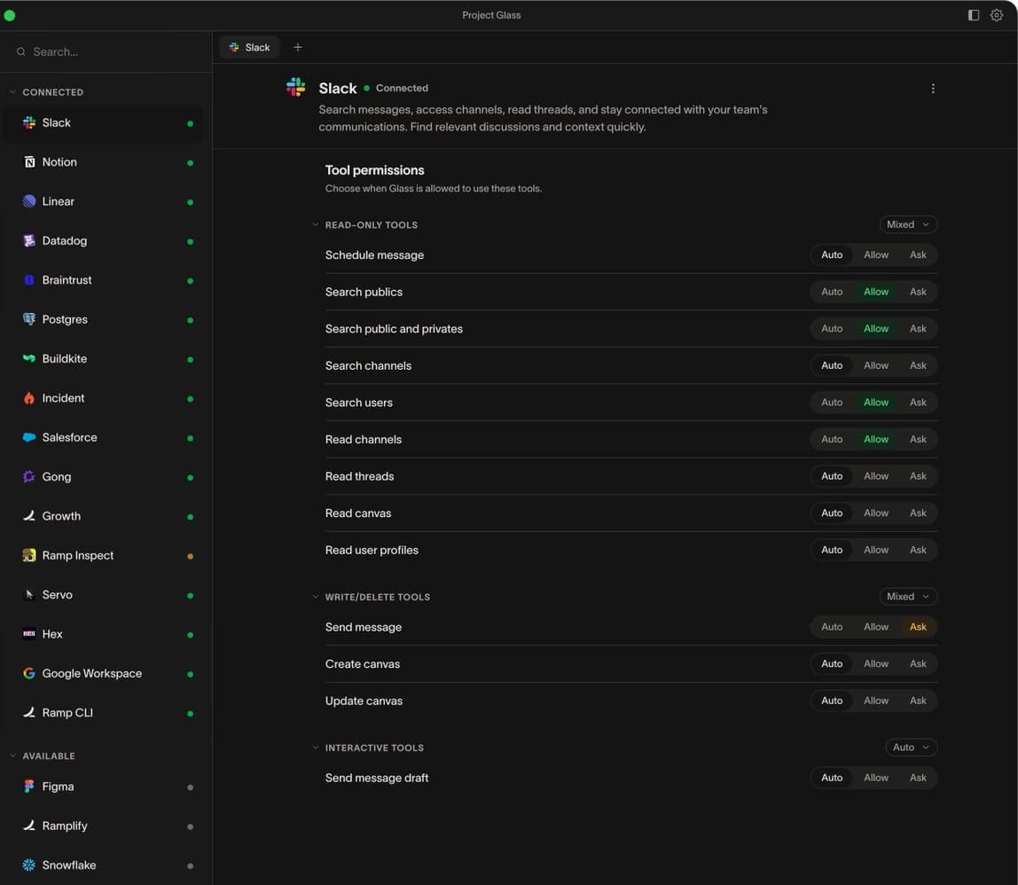This screenshot has height=885, width=1018.
Task: Set Read user profiles to Allow
Action: 876,551
